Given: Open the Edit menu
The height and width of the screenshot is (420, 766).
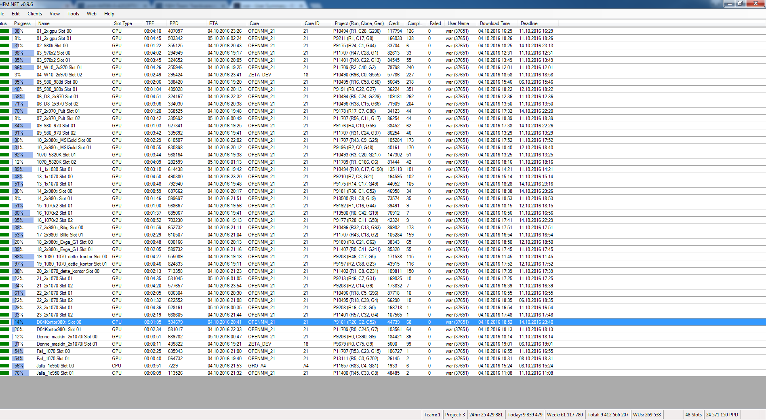Looking at the screenshot, I should click(16, 14).
